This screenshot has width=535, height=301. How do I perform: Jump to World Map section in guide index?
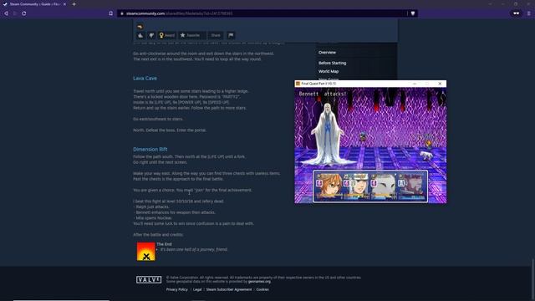329,71
